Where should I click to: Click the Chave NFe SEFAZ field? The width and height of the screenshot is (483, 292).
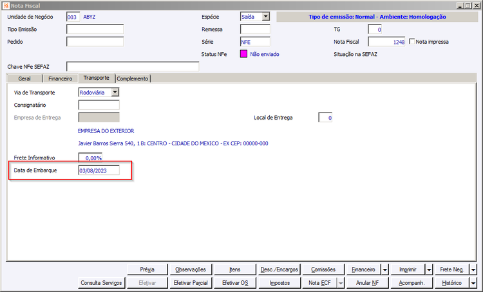pyautogui.click(x=133, y=66)
